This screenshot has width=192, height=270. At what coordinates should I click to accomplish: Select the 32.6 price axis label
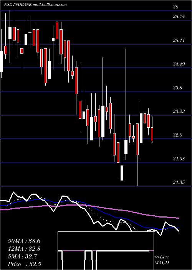(x=177, y=135)
